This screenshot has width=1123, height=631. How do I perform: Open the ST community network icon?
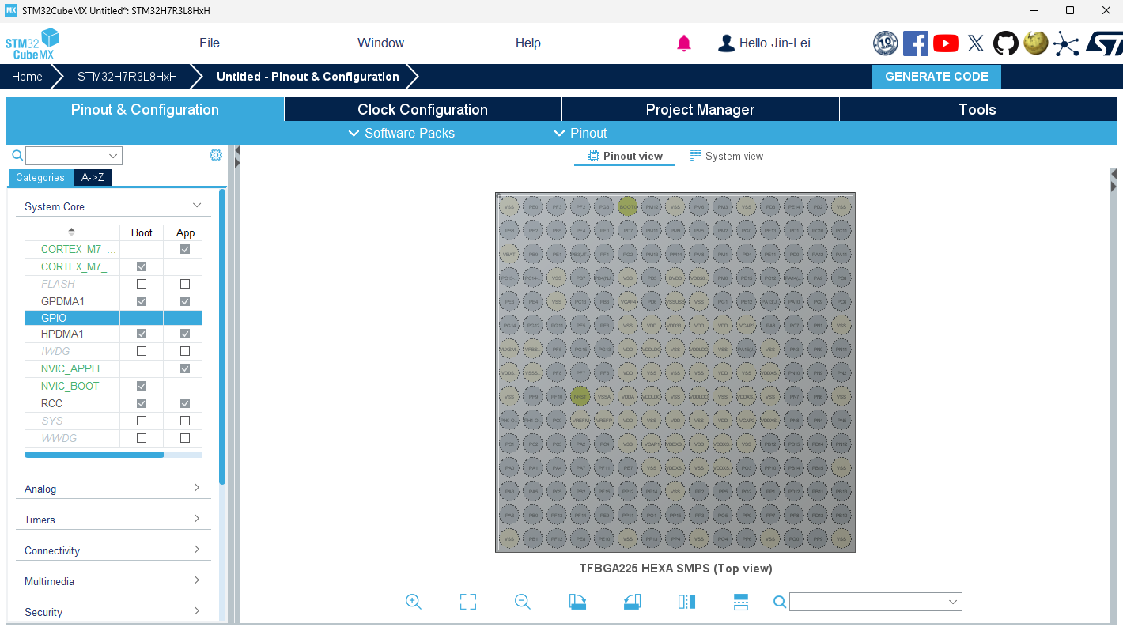point(1066,44)
